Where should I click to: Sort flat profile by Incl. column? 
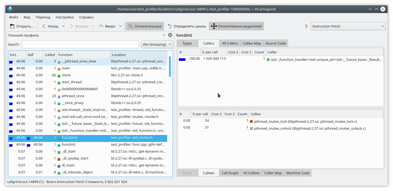click(17, 55)
